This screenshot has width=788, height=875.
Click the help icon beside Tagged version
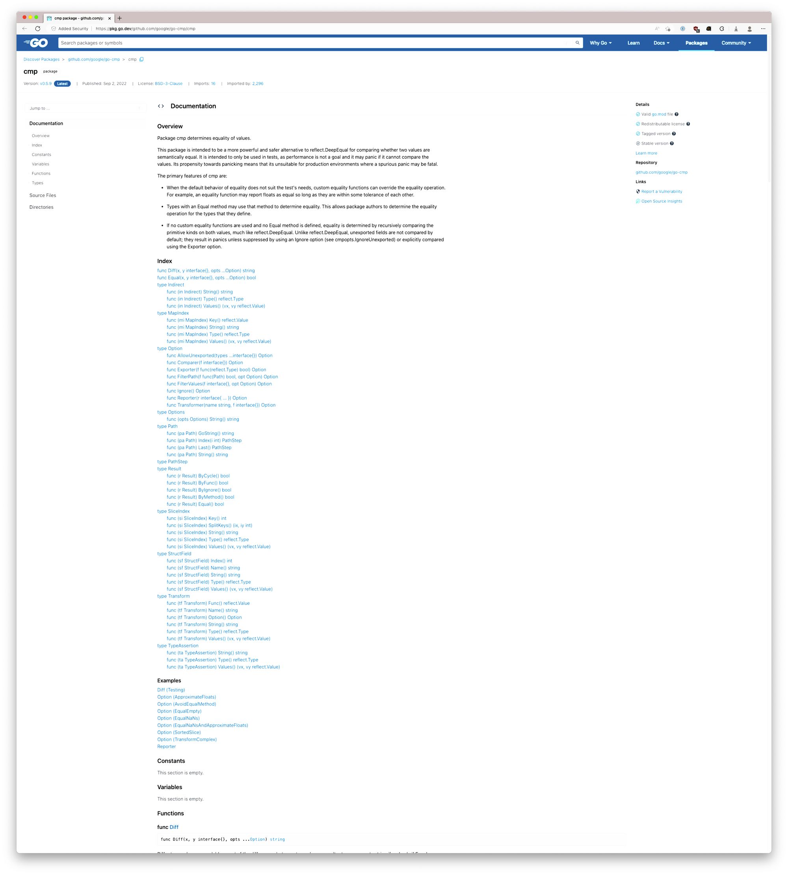[674, 134]
